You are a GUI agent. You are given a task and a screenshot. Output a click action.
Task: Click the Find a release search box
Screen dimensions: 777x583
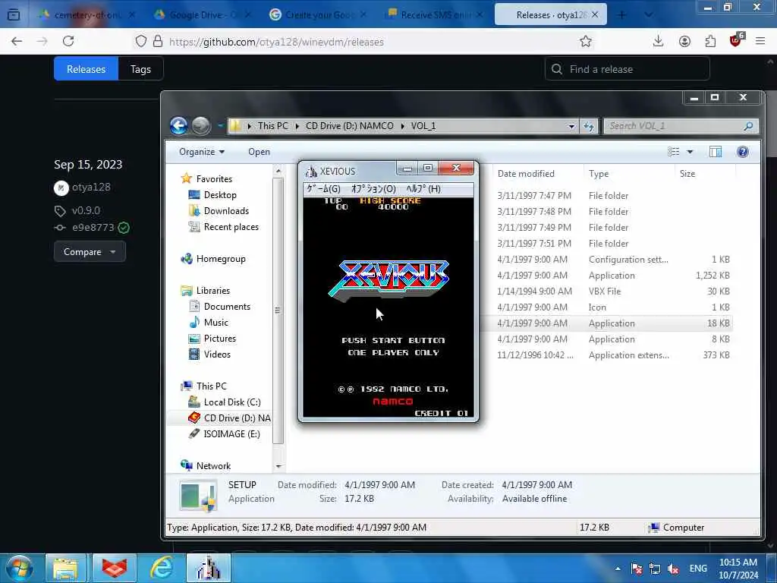pyautogui.click(x=628, y=69)
